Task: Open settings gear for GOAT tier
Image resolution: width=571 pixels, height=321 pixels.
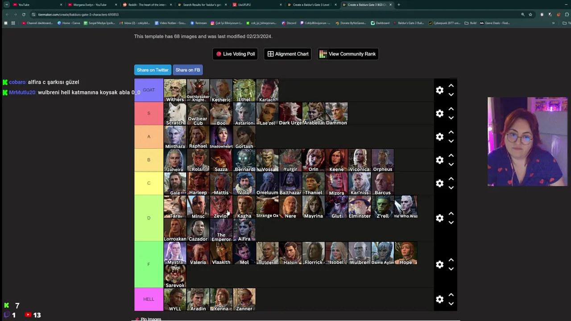Action: [439, 90]
